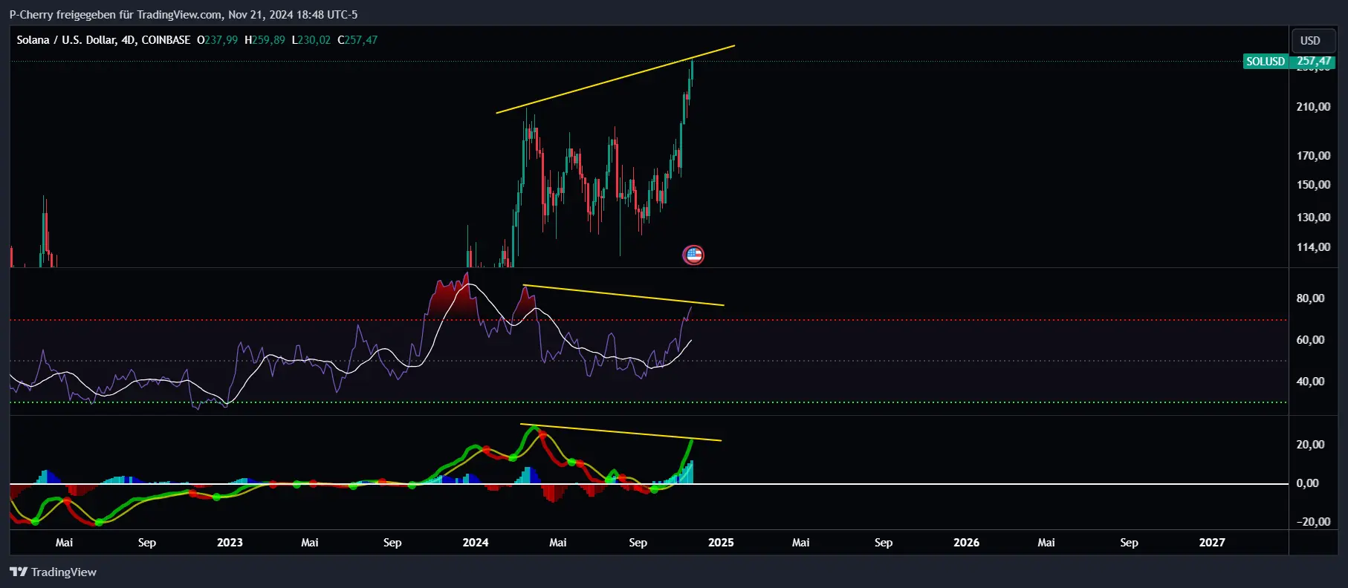Click the 2024 time axis label

[476, 543]
